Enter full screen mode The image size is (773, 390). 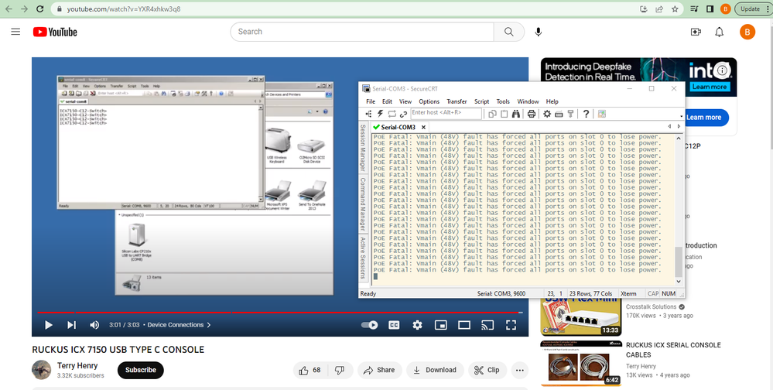tap(511, 325)
